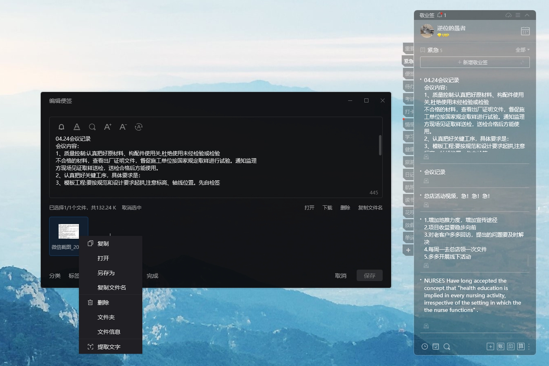The image size is (549, 366).
Task: Click the decrease font size (A-) icon
Action: click(123, 127)
